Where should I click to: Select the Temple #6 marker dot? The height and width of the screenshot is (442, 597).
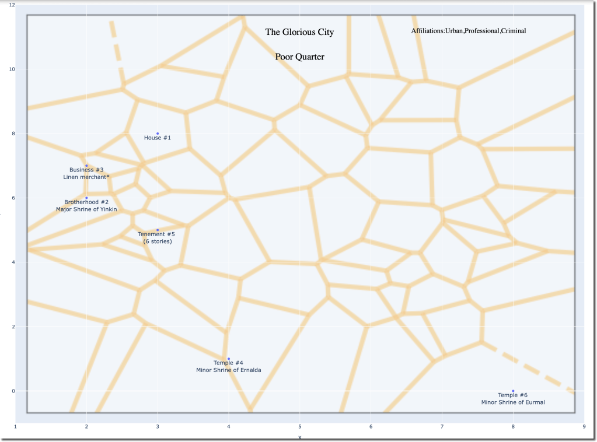513,391
